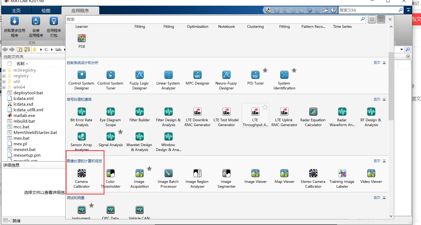Image resolution: width=421 pixels, height=225 pixels.
Task: Toggle favorite star for Instrument Control
Action: (x=91, y=205)
